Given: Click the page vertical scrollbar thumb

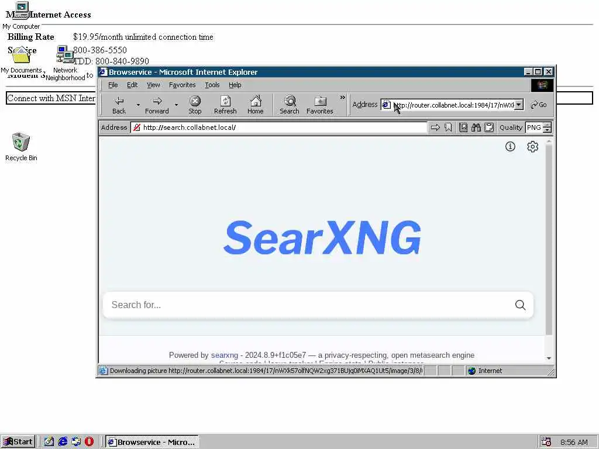Looking at the screenshot, I should [x=549, y=240].
